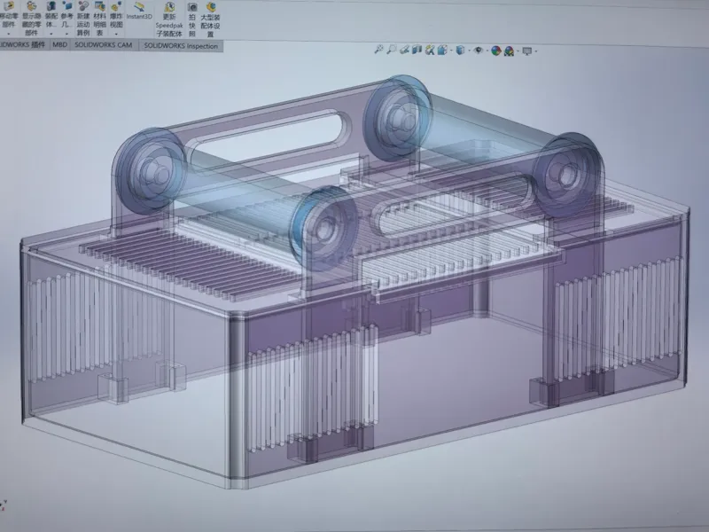Toggle the Section View tool
The height and width of the screenshot is (532, 709).
coord(417,50)
